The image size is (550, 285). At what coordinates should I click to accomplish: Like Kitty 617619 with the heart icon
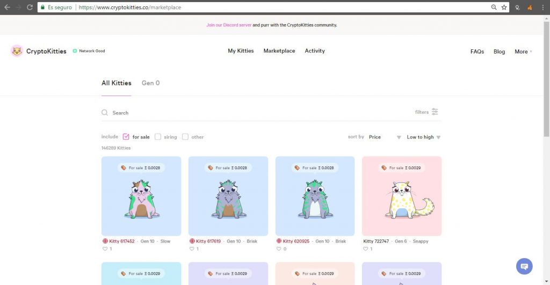192,249
